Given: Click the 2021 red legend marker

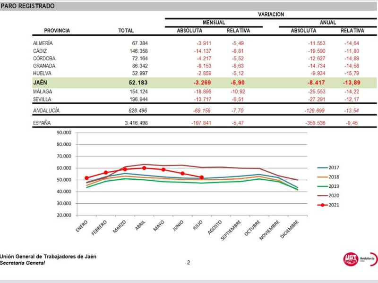Looking at the screenshot, I should (x=322, y=205).
